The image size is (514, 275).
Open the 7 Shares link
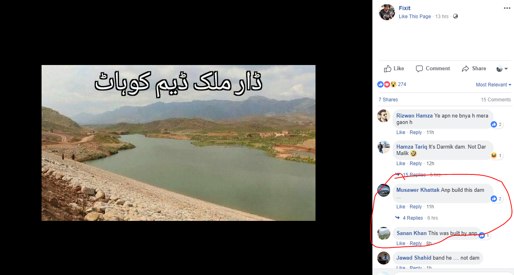click(388, 100)
